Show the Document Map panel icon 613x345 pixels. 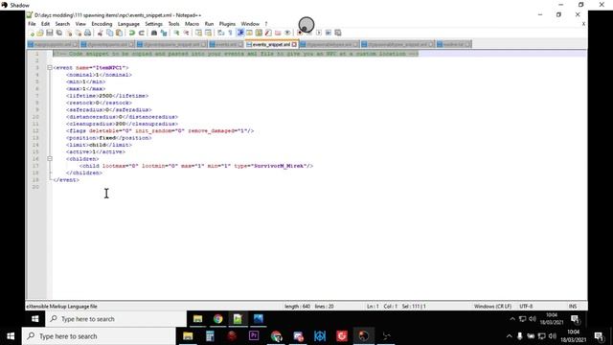(x=259, y=33)
